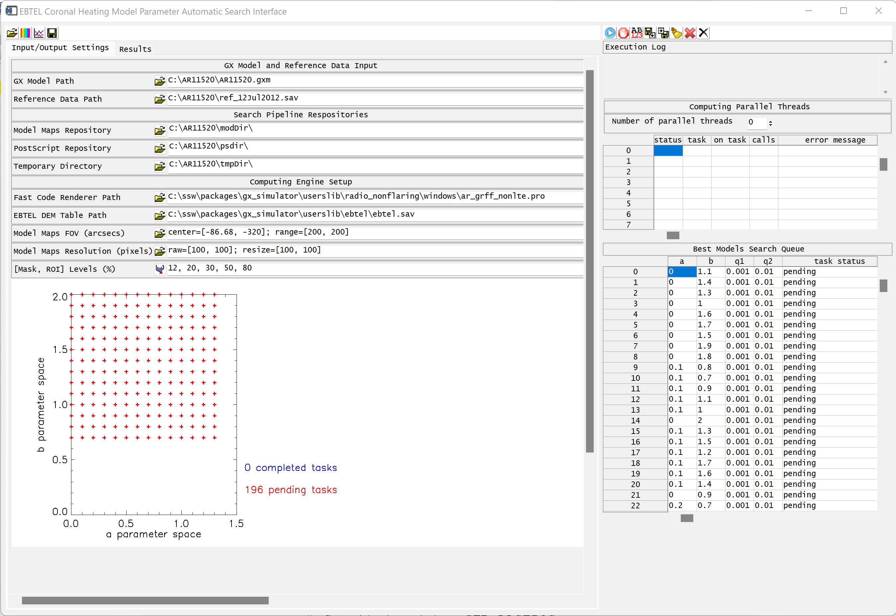The height and width of the screenshot is (616, 896).
Task: Click the search queue horizontal scrollbar thumb
Action: pyautogui.click(x=686, y=518)
